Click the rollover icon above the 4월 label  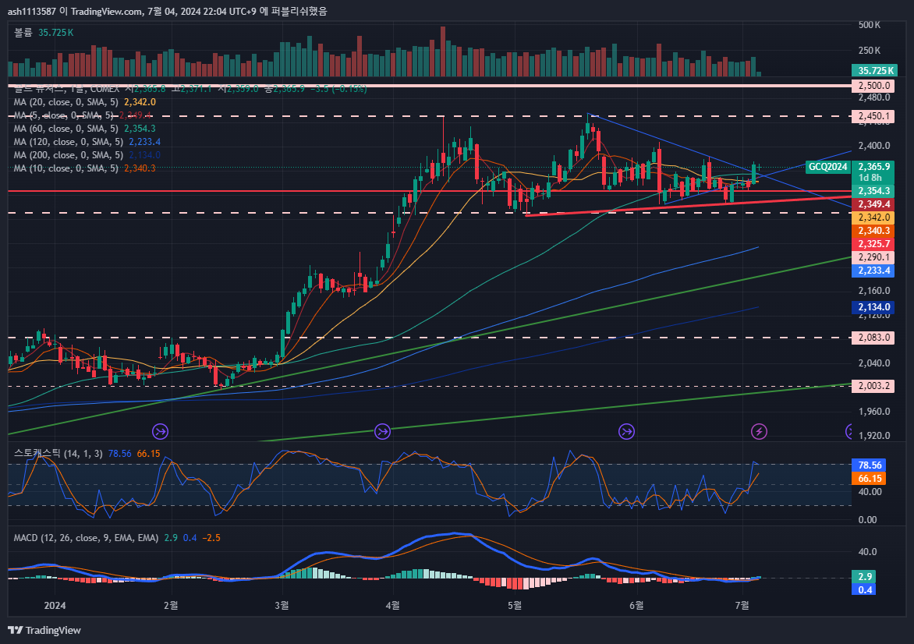coord(382,431)
